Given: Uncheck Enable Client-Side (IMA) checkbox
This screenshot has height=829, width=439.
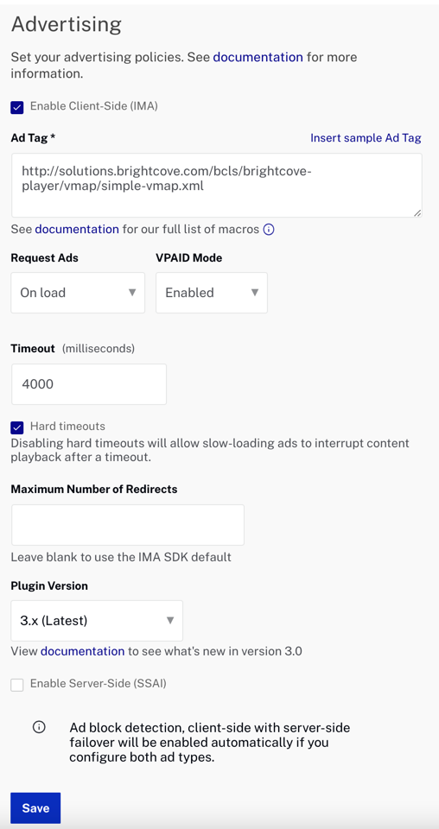Looking at the screenshot, I should click(17, 107).
